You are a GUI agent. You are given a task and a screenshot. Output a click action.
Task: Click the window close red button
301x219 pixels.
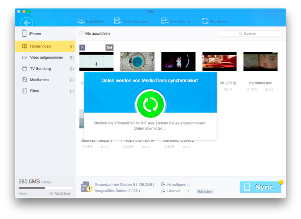pyautogui.click(x=18, y=11)
